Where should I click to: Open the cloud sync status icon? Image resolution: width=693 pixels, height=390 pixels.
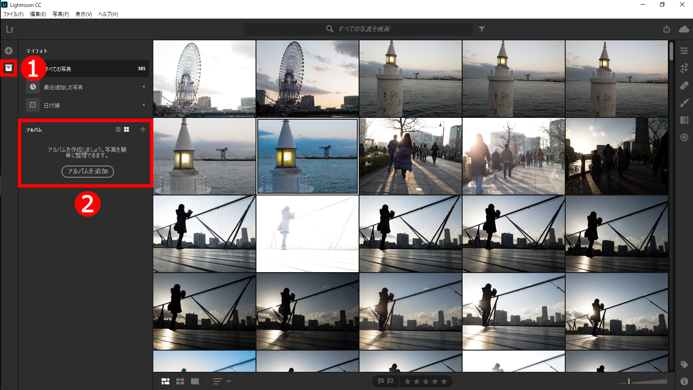(684, 29)
